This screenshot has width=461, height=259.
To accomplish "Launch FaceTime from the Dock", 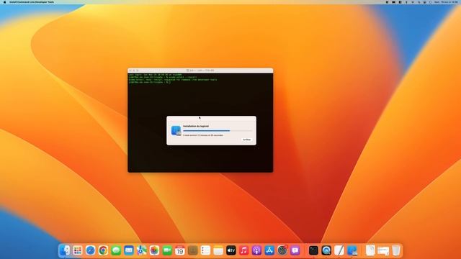I will pyautogui.click(x=167, y=250).
